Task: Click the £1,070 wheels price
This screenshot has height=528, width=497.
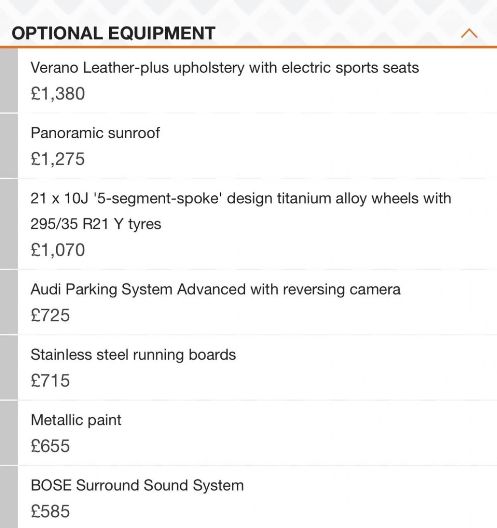Action: [58, 250]
